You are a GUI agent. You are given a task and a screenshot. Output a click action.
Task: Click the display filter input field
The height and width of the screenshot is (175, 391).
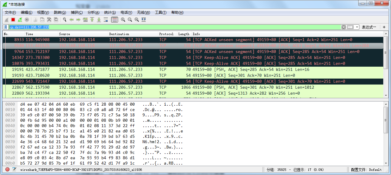click(174, 27)
